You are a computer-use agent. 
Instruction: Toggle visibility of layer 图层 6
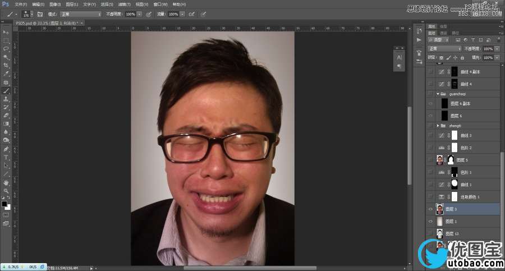pyautogui.click(x=430, y=116)
